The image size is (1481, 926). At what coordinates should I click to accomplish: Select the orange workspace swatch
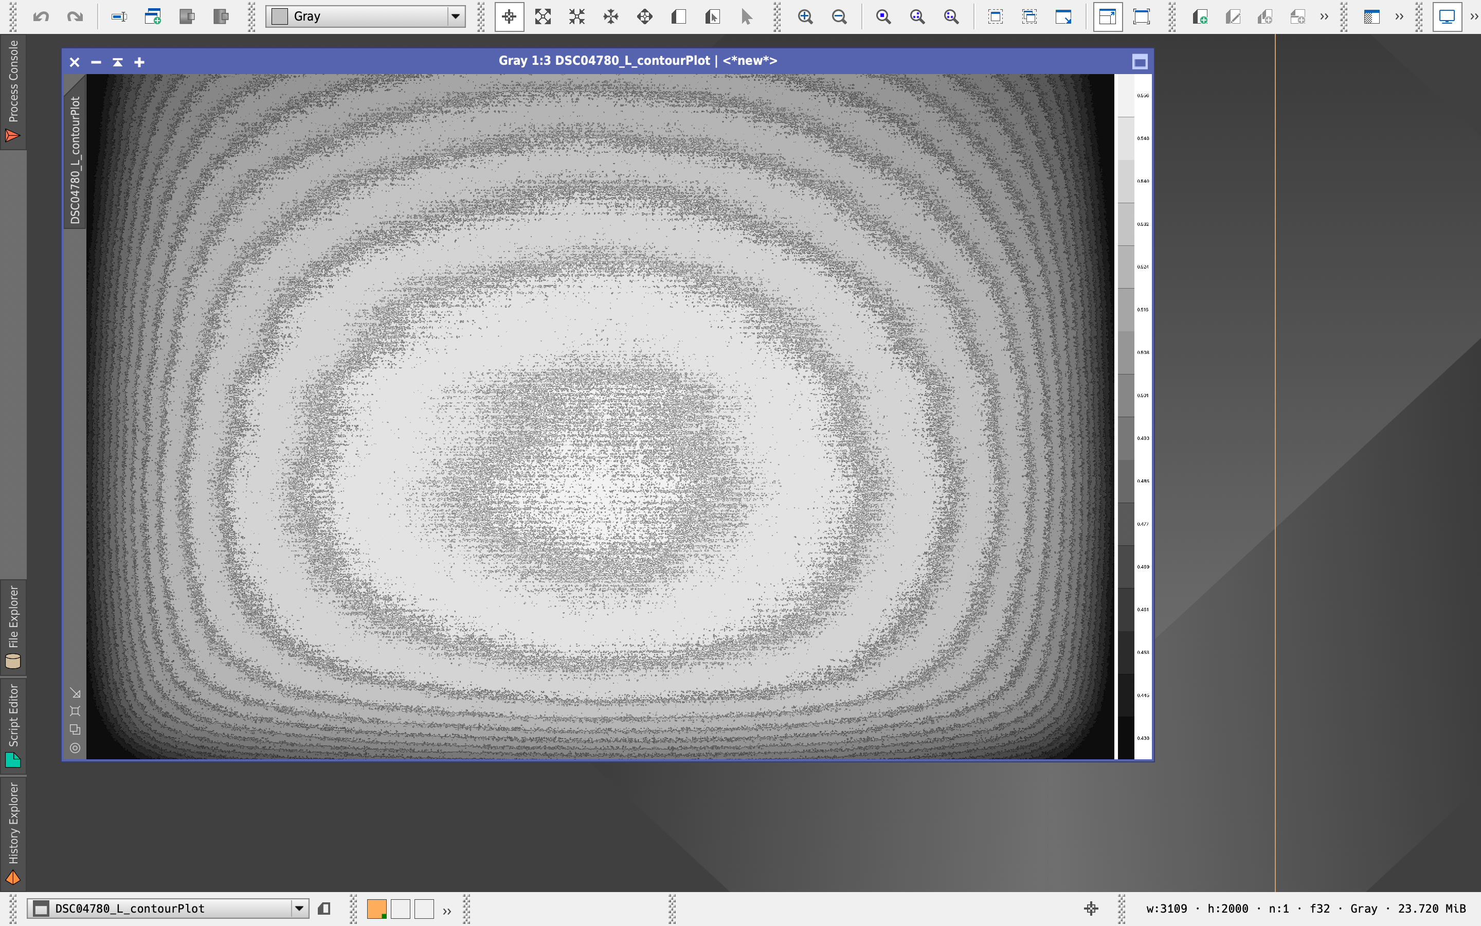pyautogui.click(x=376, y=908)
